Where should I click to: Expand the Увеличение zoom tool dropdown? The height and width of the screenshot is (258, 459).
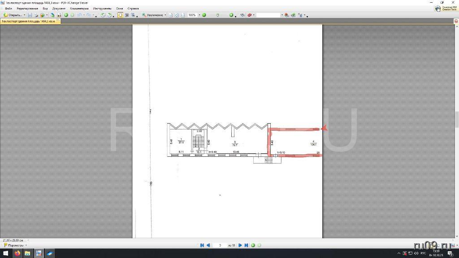[x=165, y=15]
